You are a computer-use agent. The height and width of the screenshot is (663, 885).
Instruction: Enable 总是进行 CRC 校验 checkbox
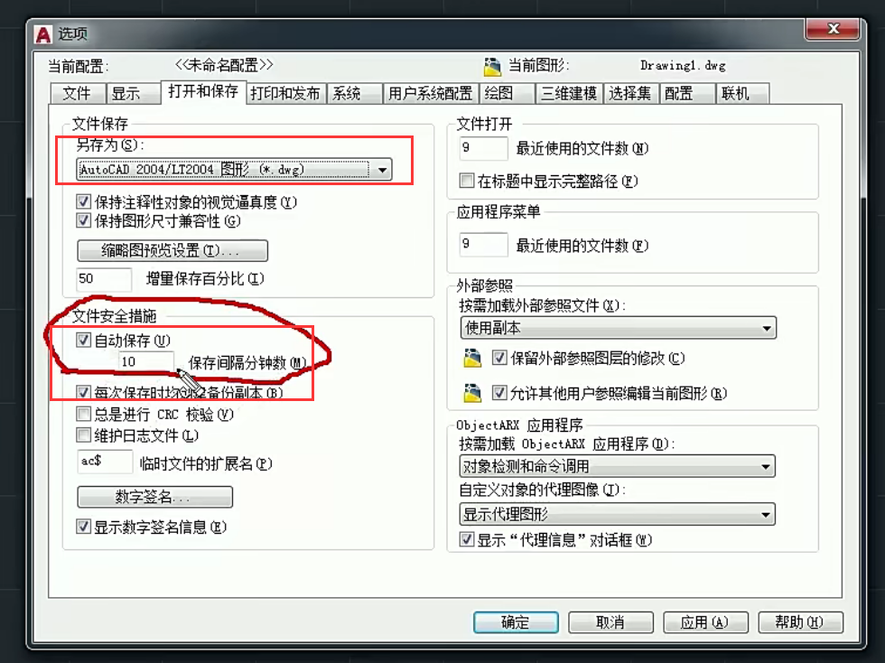click(x=83, y=414)
